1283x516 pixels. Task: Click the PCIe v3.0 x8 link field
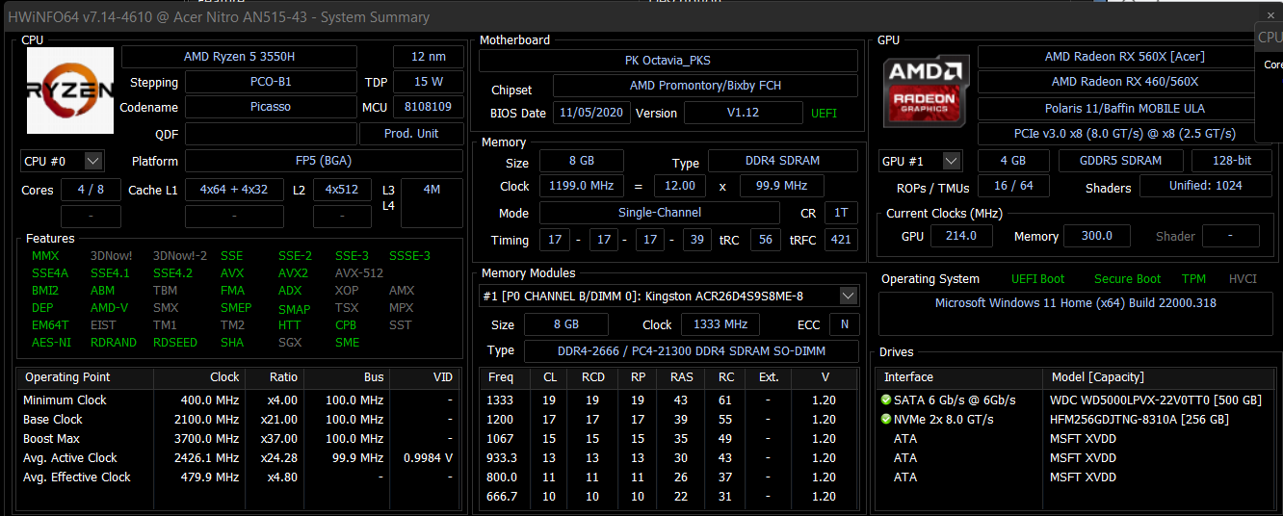coord(1124,134)
